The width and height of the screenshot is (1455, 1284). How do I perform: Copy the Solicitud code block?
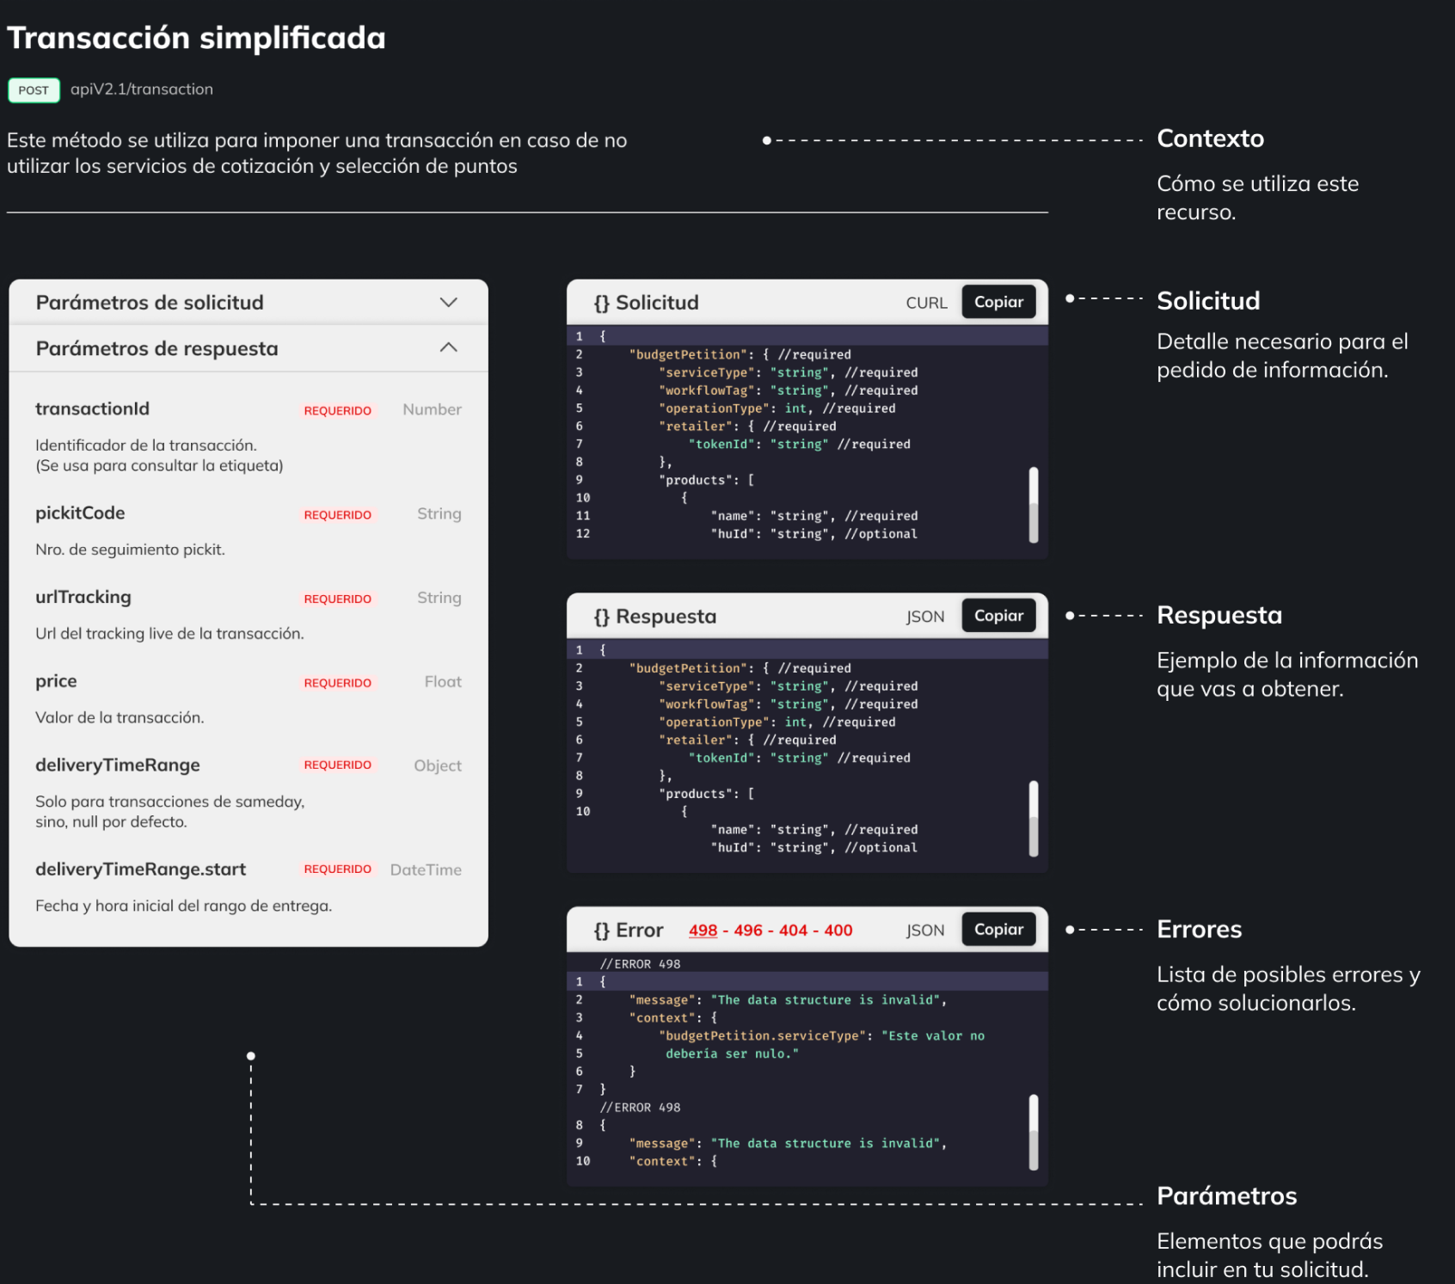(x=998, y=302)
